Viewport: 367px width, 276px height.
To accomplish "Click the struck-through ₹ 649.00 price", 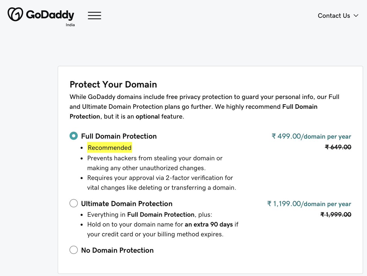I will (x=338, y=147).
